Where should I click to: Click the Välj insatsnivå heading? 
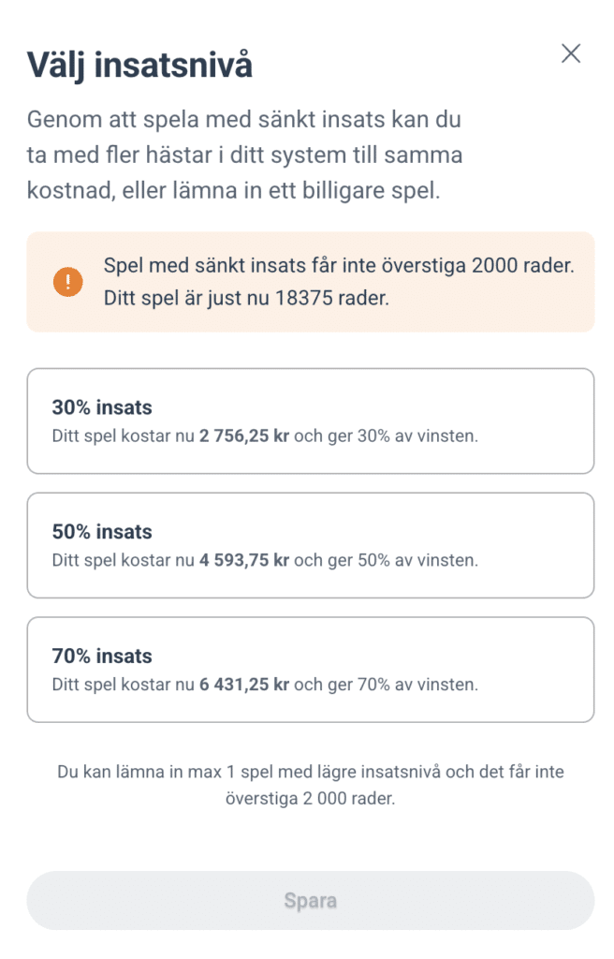click(x=139, y=66)
